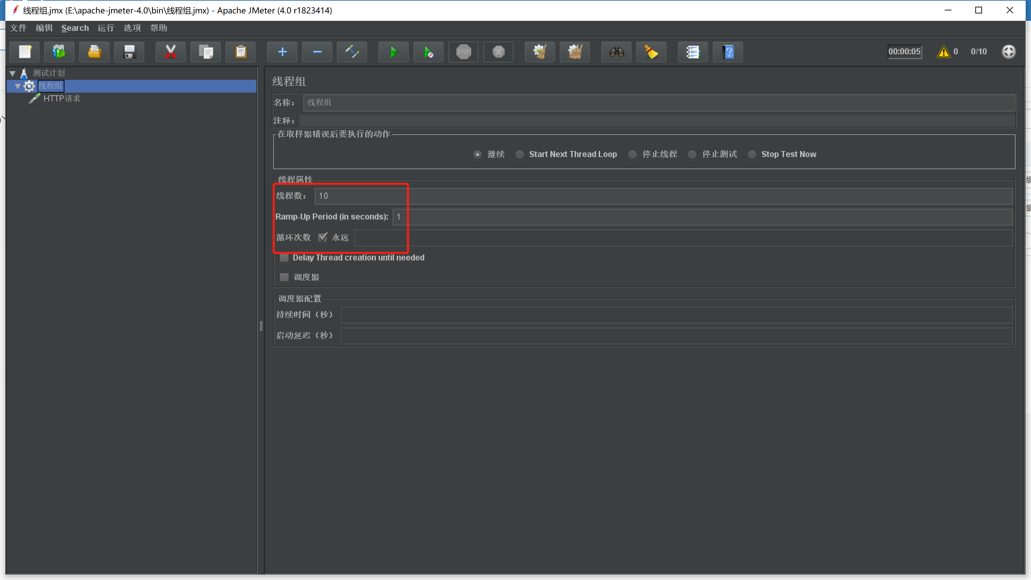Screen dimensions: 1031x580
Task: Select the HTTP请求 tree item
Action: [x=62, y=98]
